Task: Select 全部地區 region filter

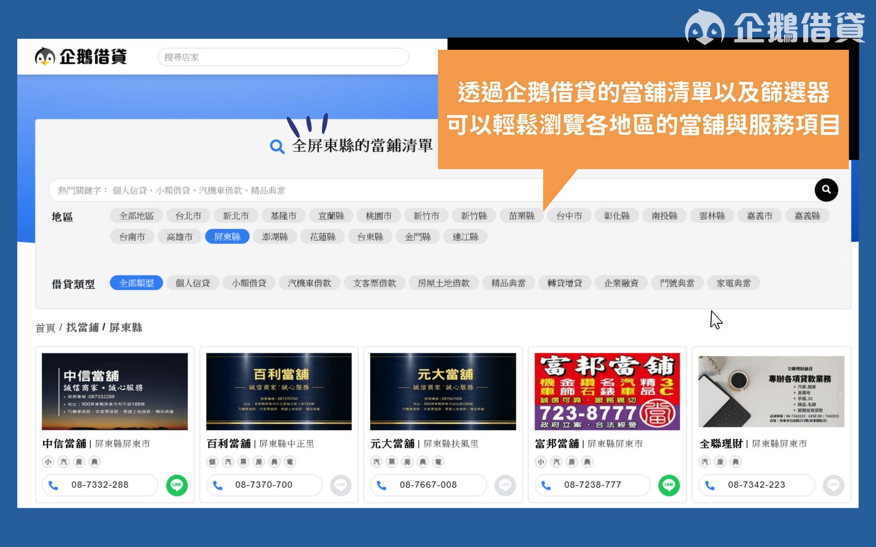Action: pyautogui.click(x=136, y=216)
